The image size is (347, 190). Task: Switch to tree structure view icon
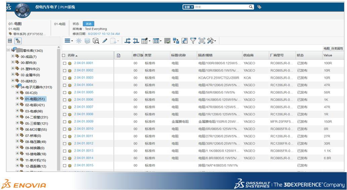(x=18, y=41)
